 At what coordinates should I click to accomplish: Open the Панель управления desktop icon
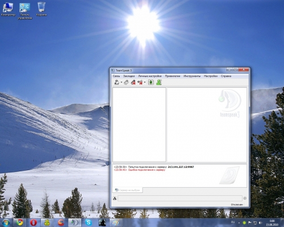click(x=25, y=11)
